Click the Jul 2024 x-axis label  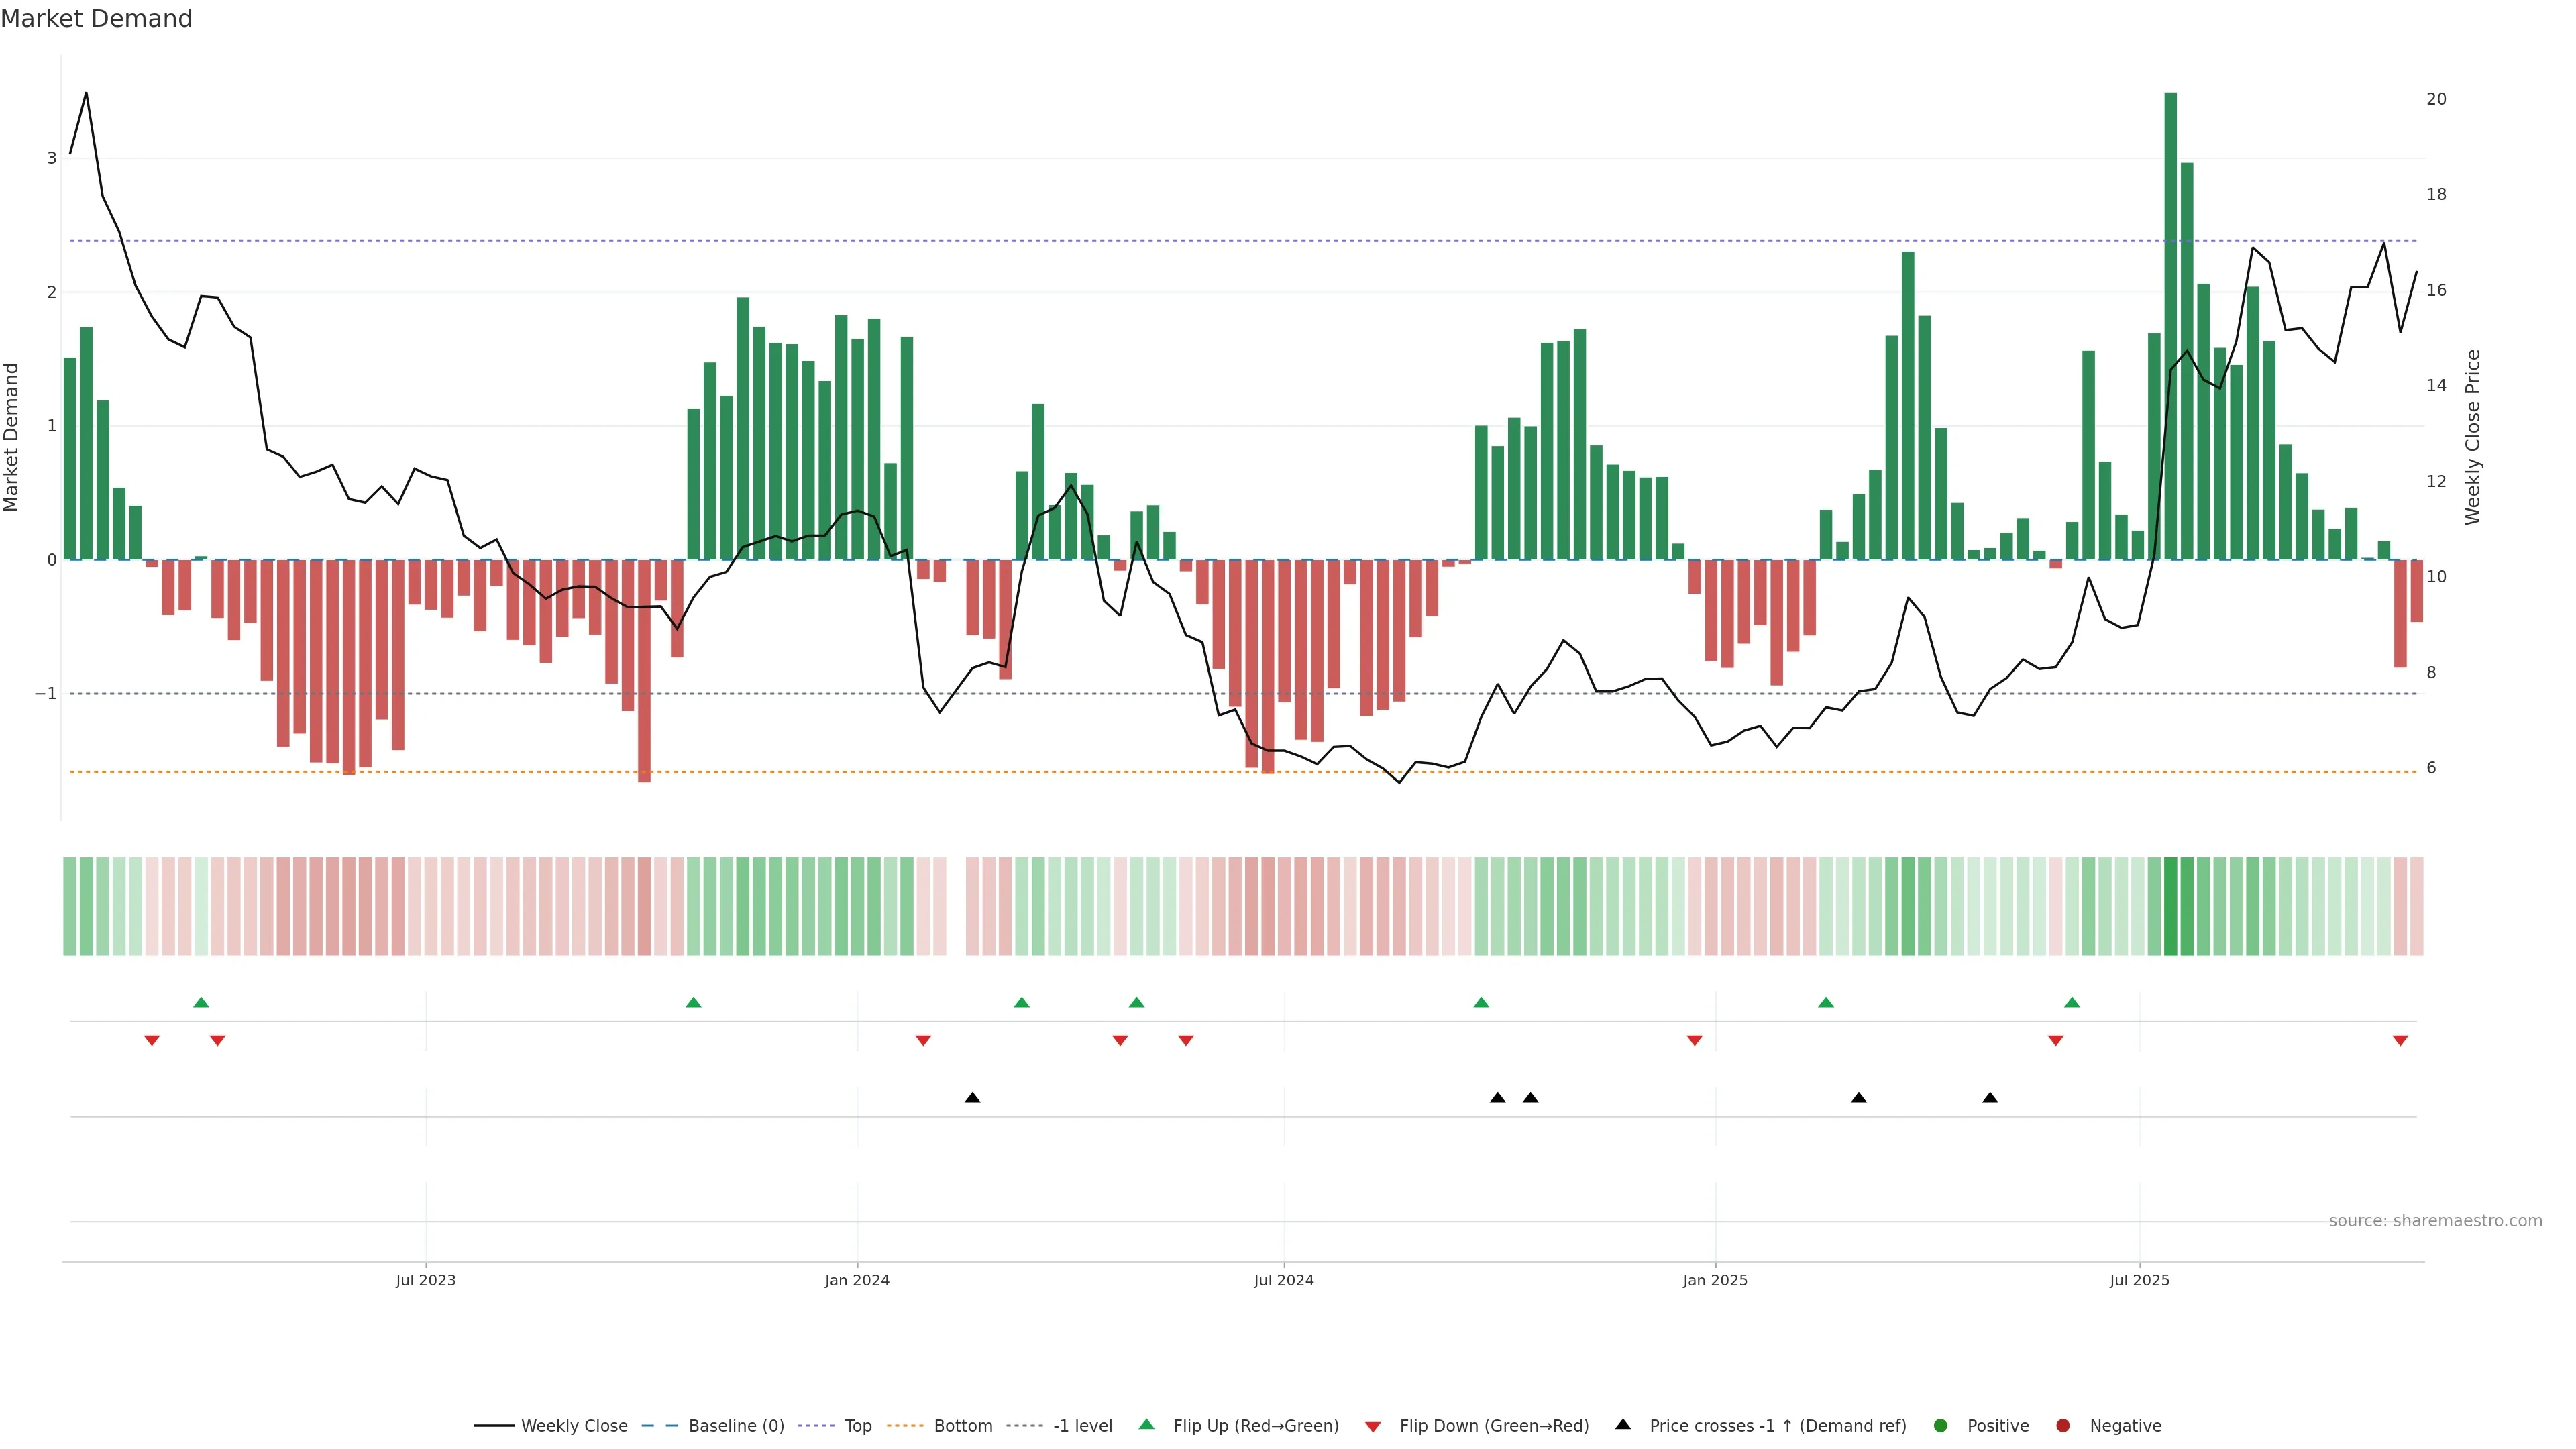1284,1280
